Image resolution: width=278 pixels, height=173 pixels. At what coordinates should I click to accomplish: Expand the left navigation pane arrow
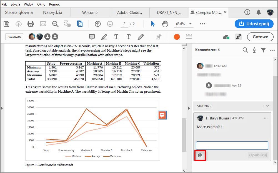[x=2, y=108]
